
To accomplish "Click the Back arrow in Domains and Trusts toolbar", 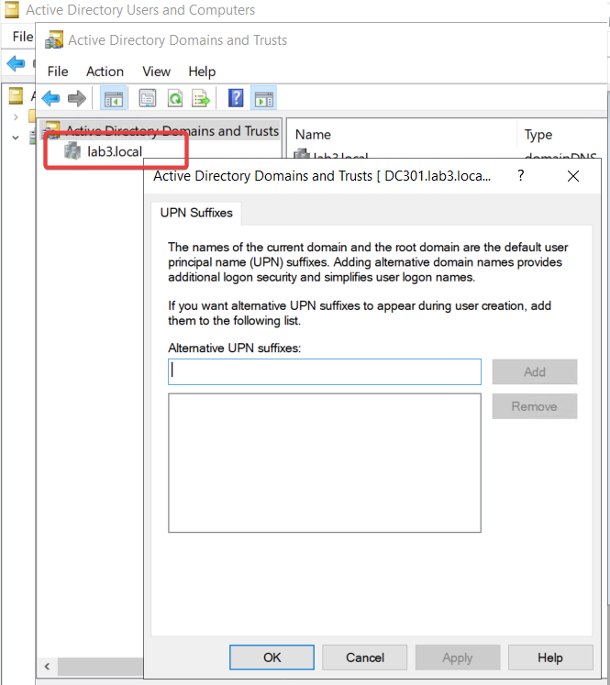I will [50, 98].
